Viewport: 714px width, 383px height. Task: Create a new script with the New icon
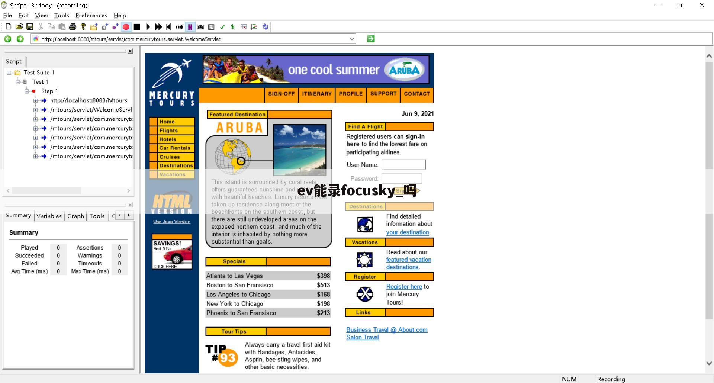click(9, 27)
